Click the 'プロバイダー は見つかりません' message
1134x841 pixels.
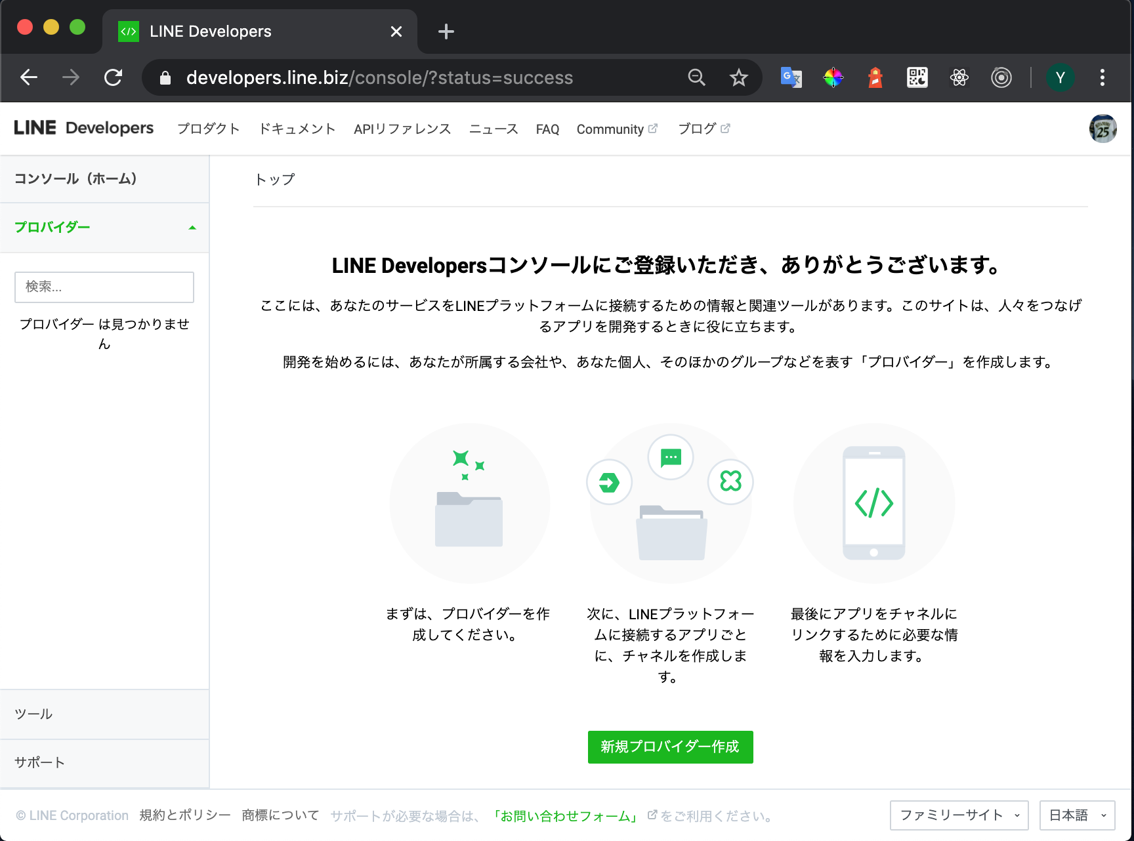[x=104, y=334]
